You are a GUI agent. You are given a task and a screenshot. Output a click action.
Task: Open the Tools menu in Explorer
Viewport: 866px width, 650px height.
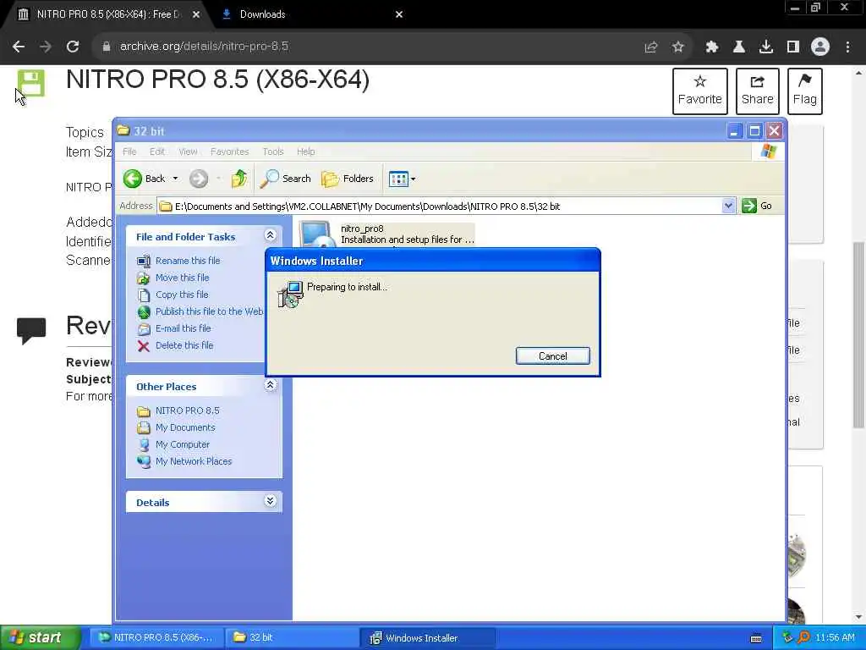point(273,151)
